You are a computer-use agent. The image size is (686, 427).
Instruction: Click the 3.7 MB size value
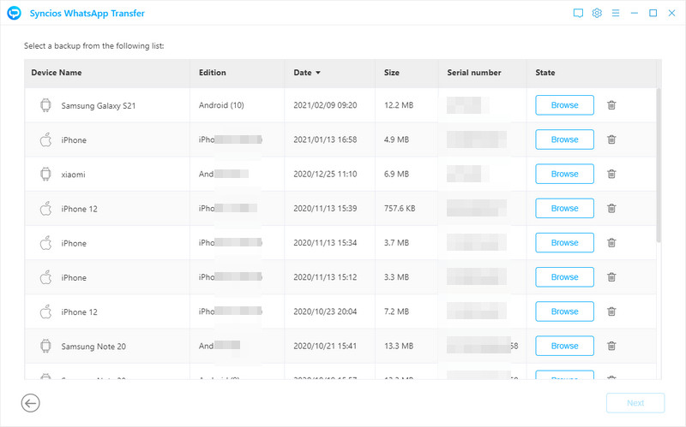coord(396,243)
